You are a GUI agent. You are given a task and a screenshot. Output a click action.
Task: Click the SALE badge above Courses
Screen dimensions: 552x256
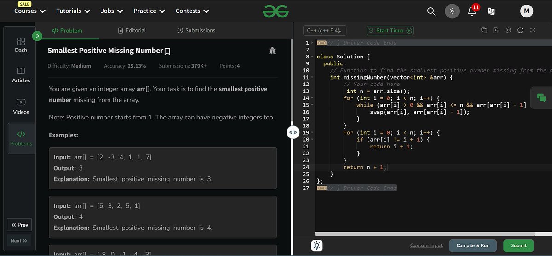25,4
